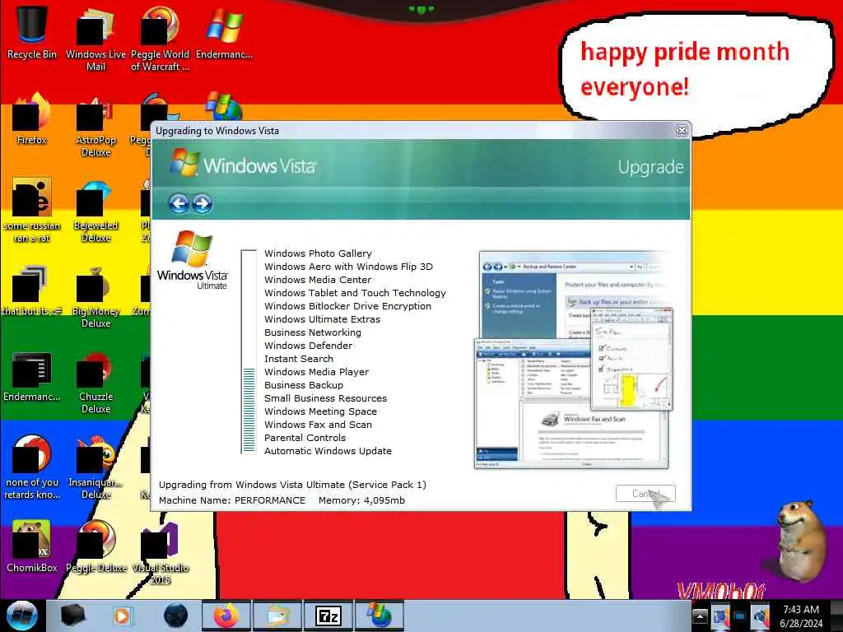The image size is (843, 632).
Task: Launch the Firefox desktop shortcut
Action: (32, 118)
